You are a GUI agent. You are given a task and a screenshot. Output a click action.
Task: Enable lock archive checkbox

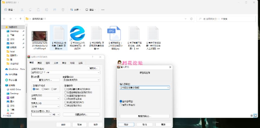(66, 106)
